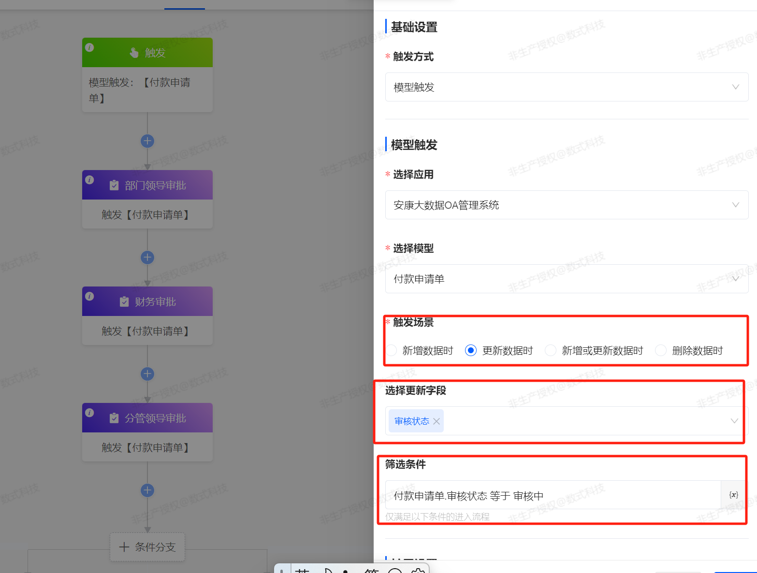Choose 新增数据时 trigger scenario
757x573 pixels.
[420, 350]
